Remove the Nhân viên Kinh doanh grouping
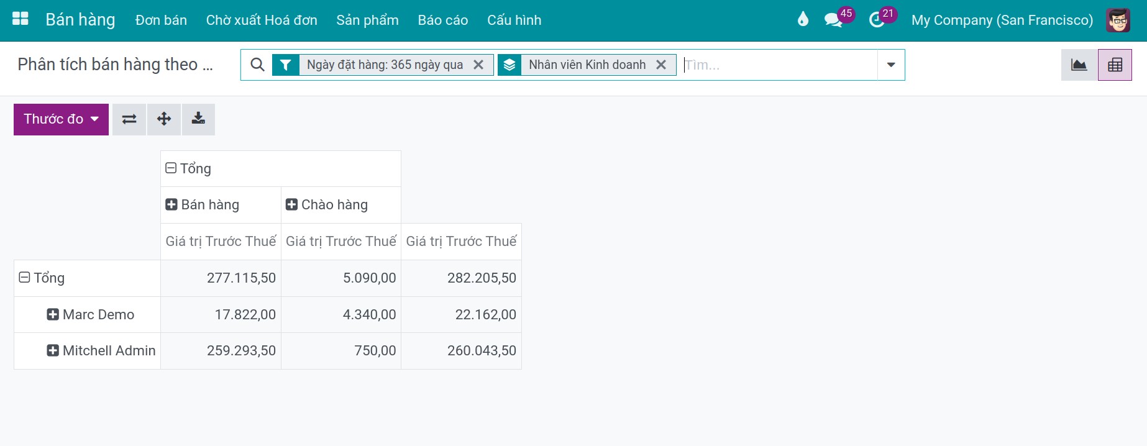 [x=661, y=65]
